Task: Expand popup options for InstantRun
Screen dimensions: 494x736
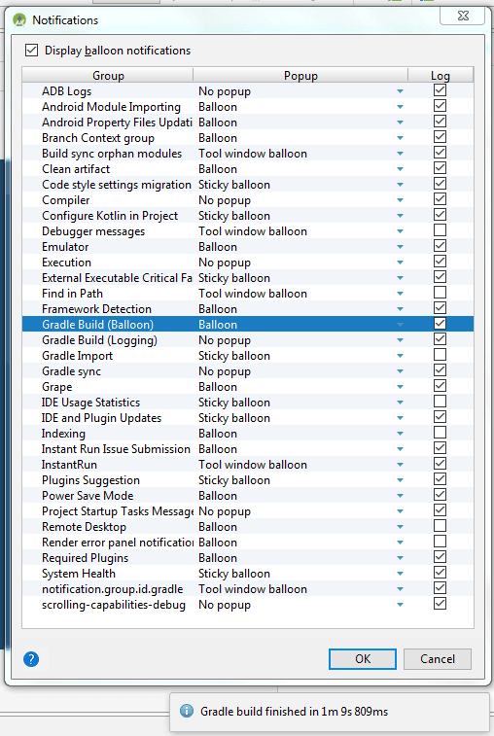Action: pos(400,465)
